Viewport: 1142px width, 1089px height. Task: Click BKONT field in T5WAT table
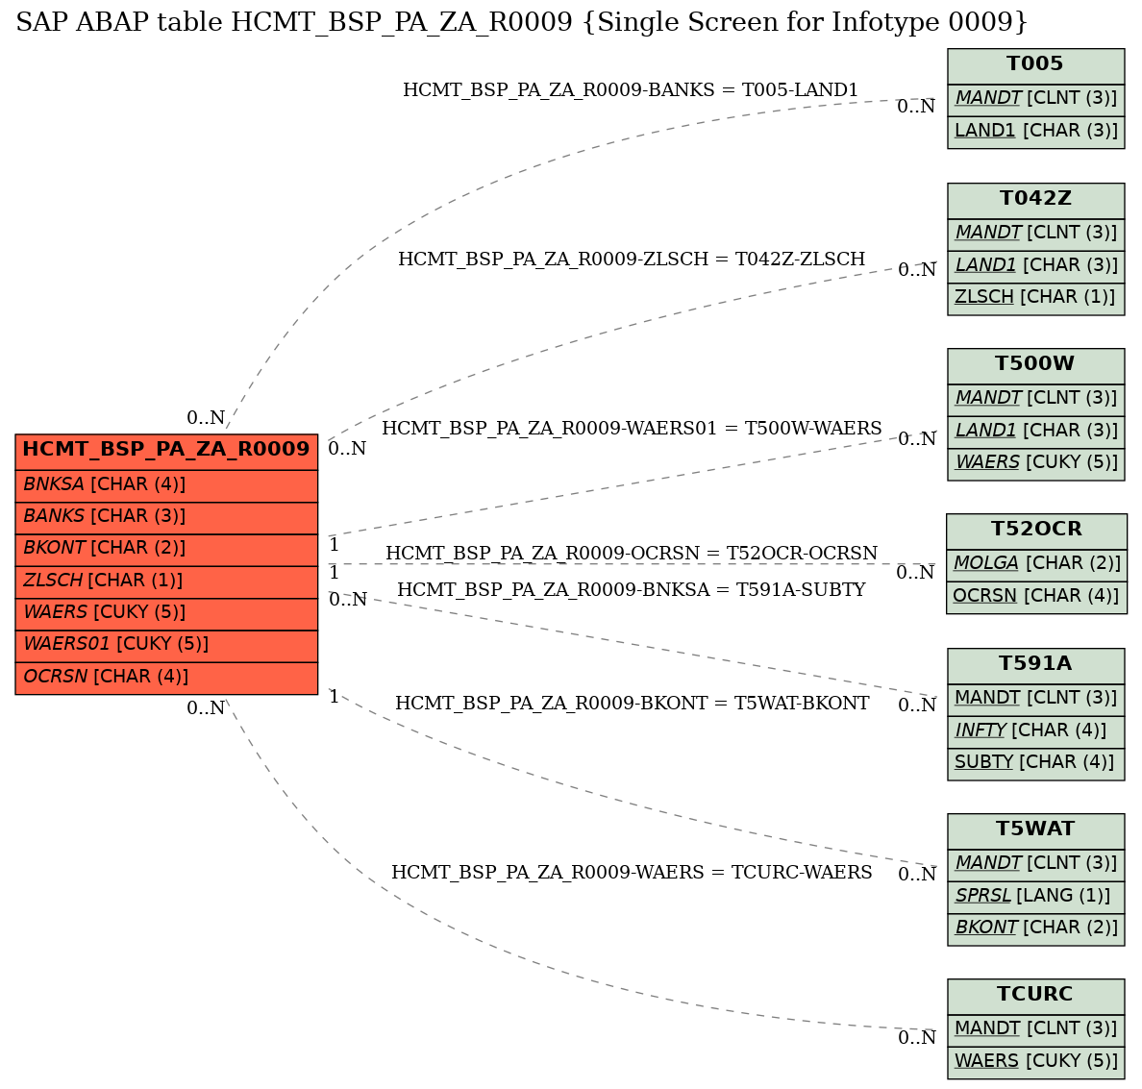pyautogui.click(x=1035, y=930)
